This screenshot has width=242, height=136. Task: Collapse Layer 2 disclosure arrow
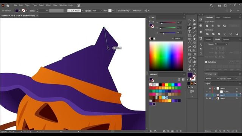(214, 88)
